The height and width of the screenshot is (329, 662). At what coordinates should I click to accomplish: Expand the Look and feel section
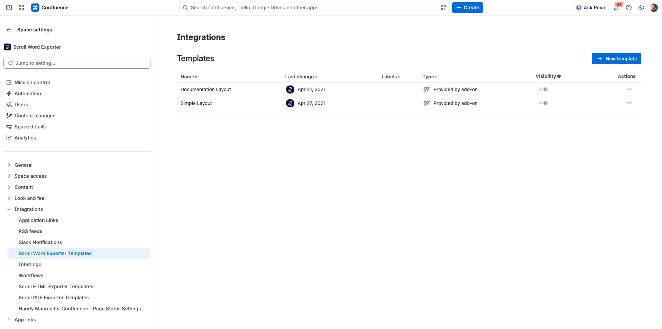coord(9,198)
